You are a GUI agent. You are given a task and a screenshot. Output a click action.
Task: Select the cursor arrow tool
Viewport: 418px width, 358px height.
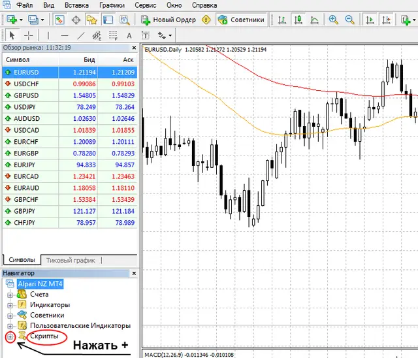point(12,35)
